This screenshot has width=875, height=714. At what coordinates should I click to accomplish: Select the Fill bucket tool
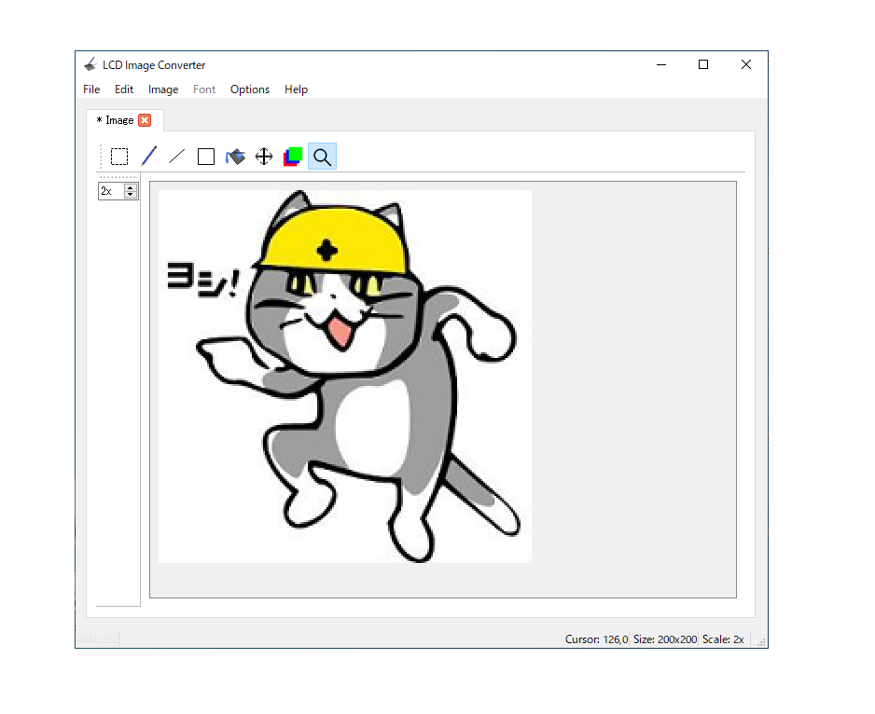[235, 157]
